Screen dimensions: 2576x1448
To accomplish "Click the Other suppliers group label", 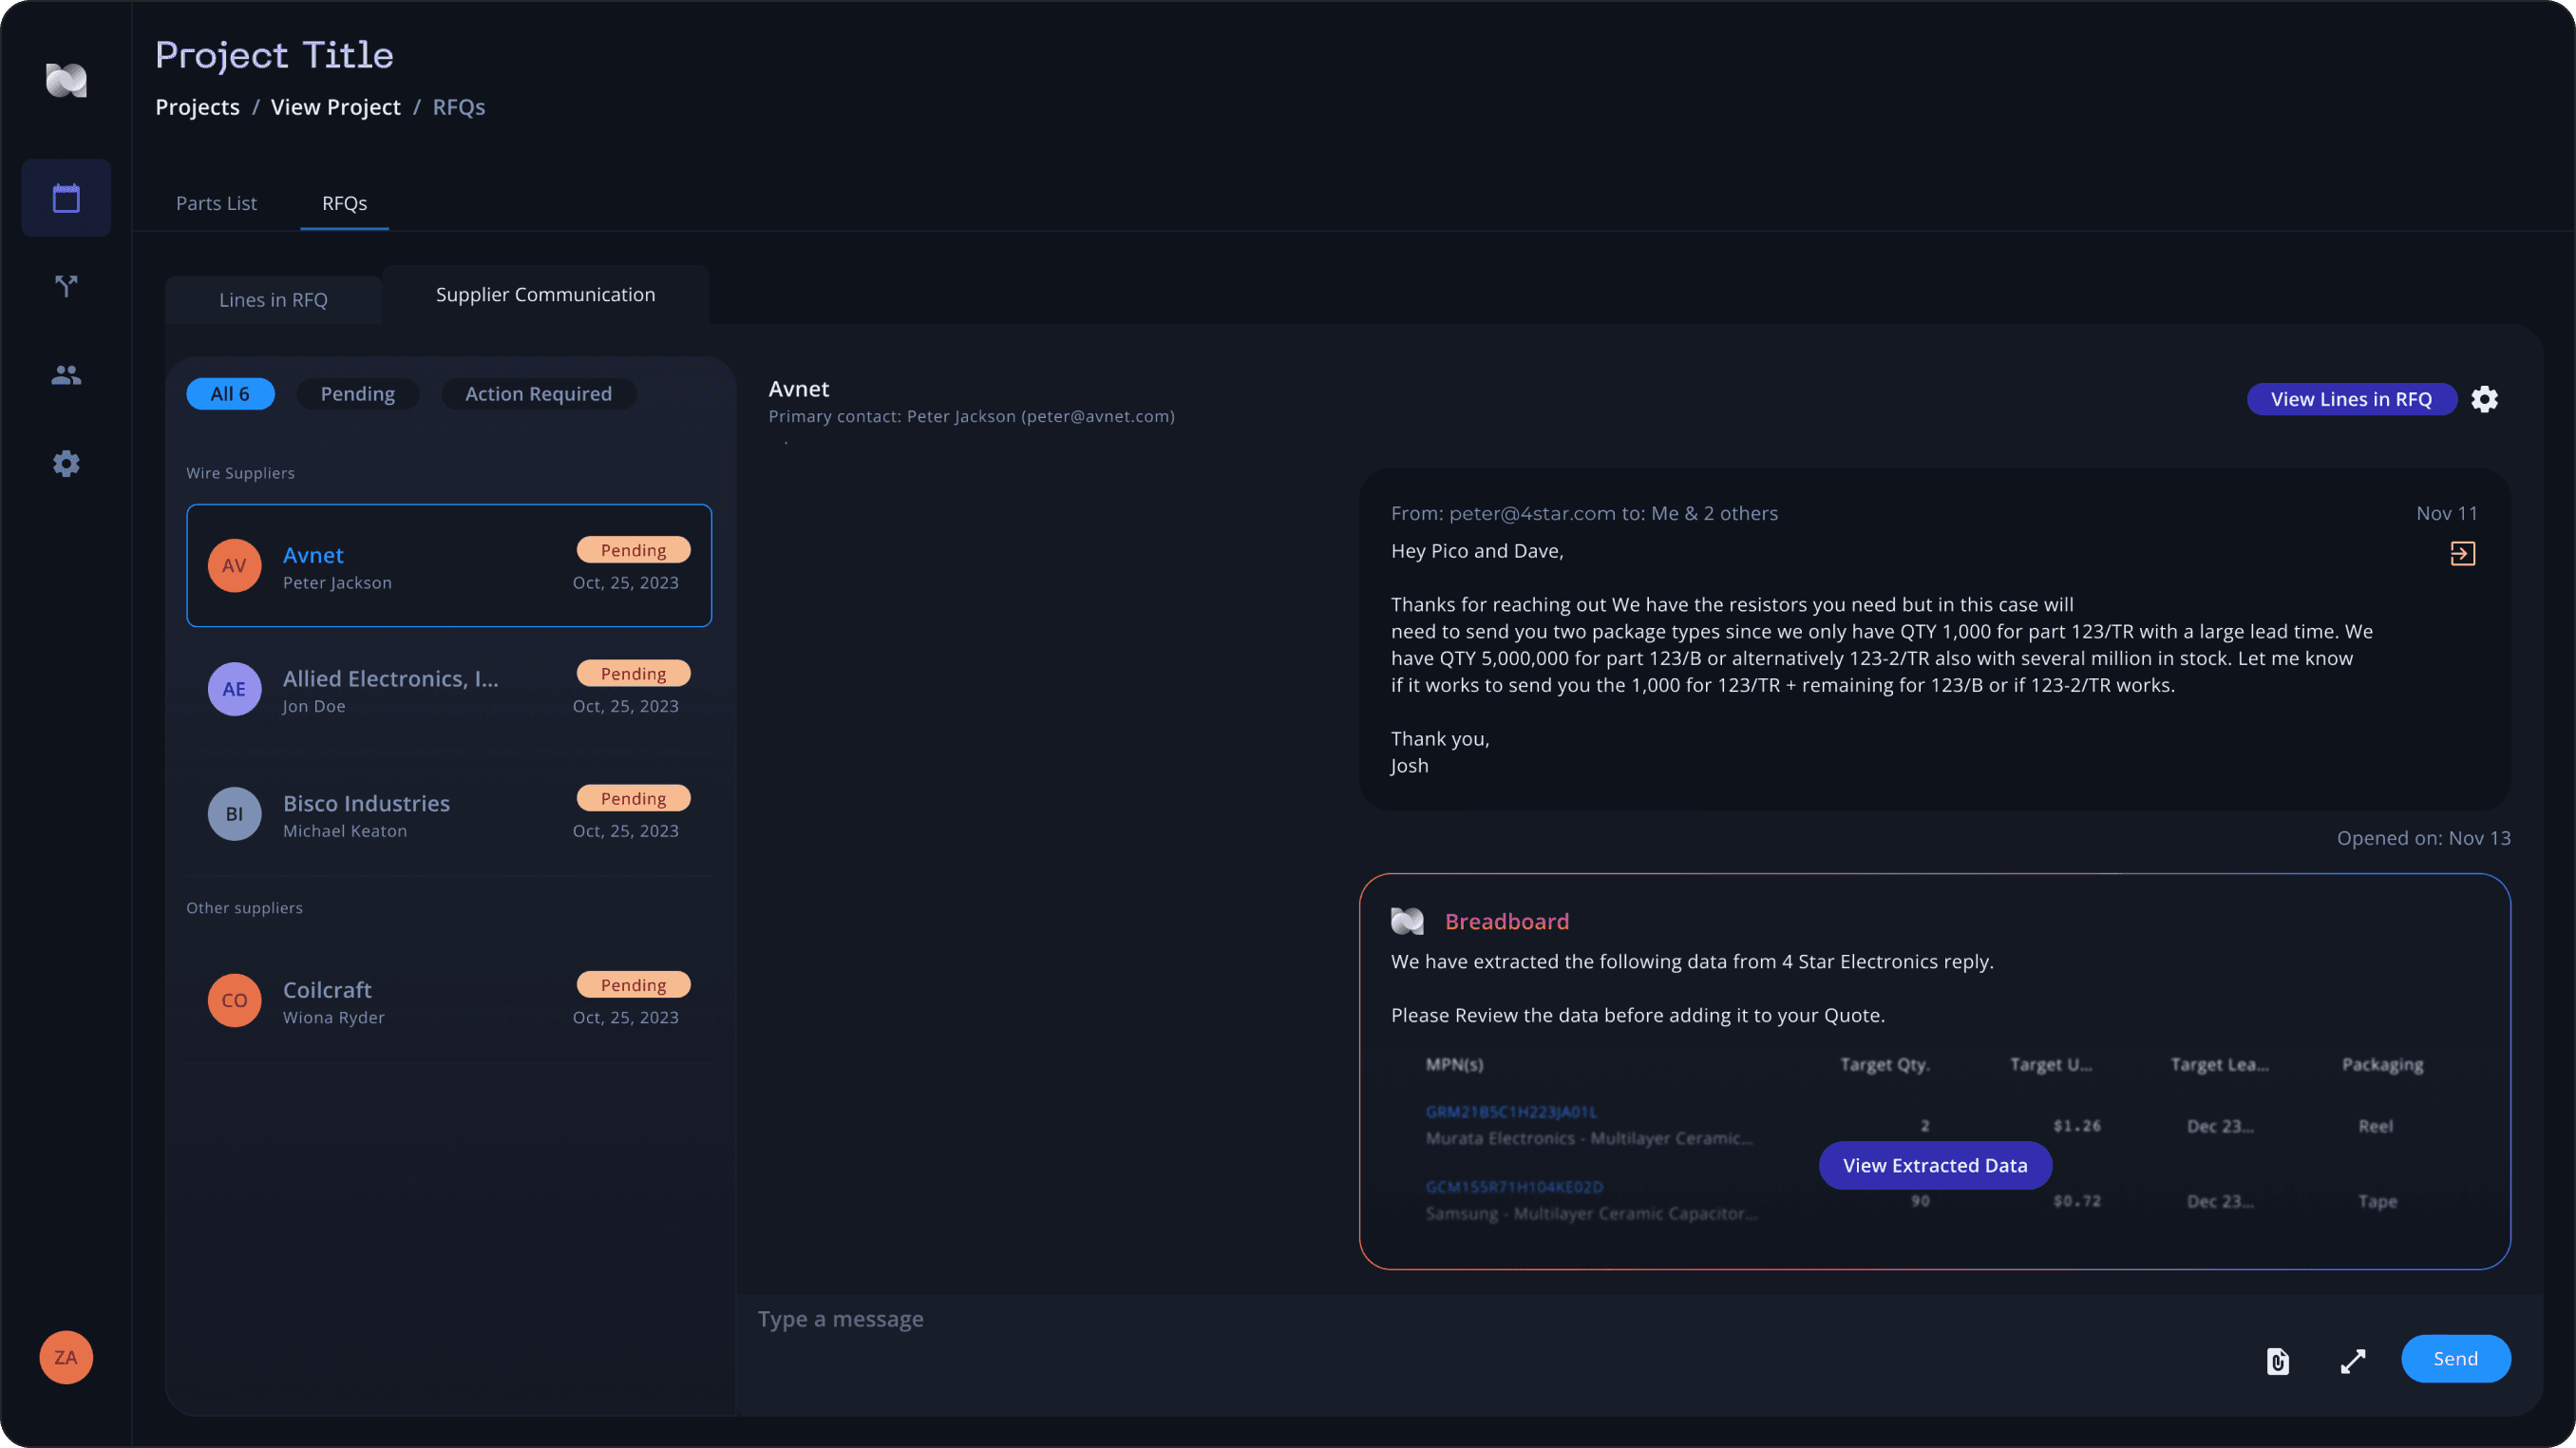I will tap(244, 908).
